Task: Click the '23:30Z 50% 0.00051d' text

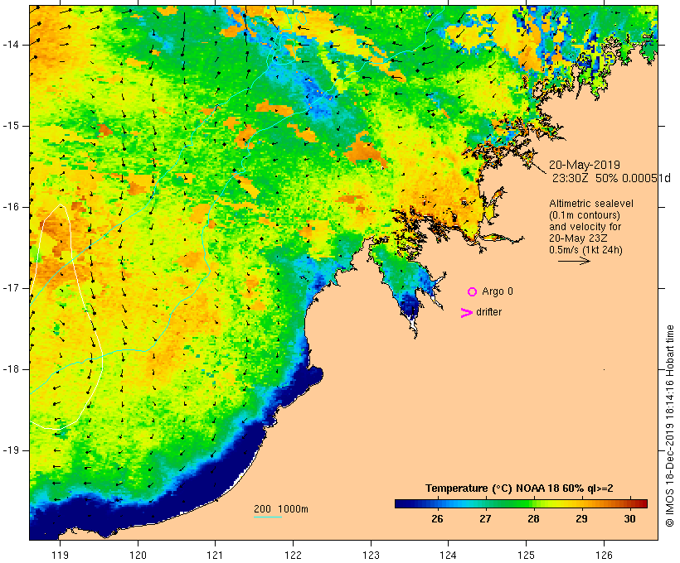Action: pos(611,178)
